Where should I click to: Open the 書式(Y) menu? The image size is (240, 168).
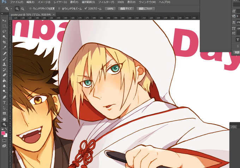click(74, 2)
